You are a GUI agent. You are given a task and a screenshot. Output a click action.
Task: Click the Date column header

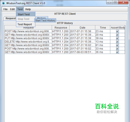tap(82, 28)
